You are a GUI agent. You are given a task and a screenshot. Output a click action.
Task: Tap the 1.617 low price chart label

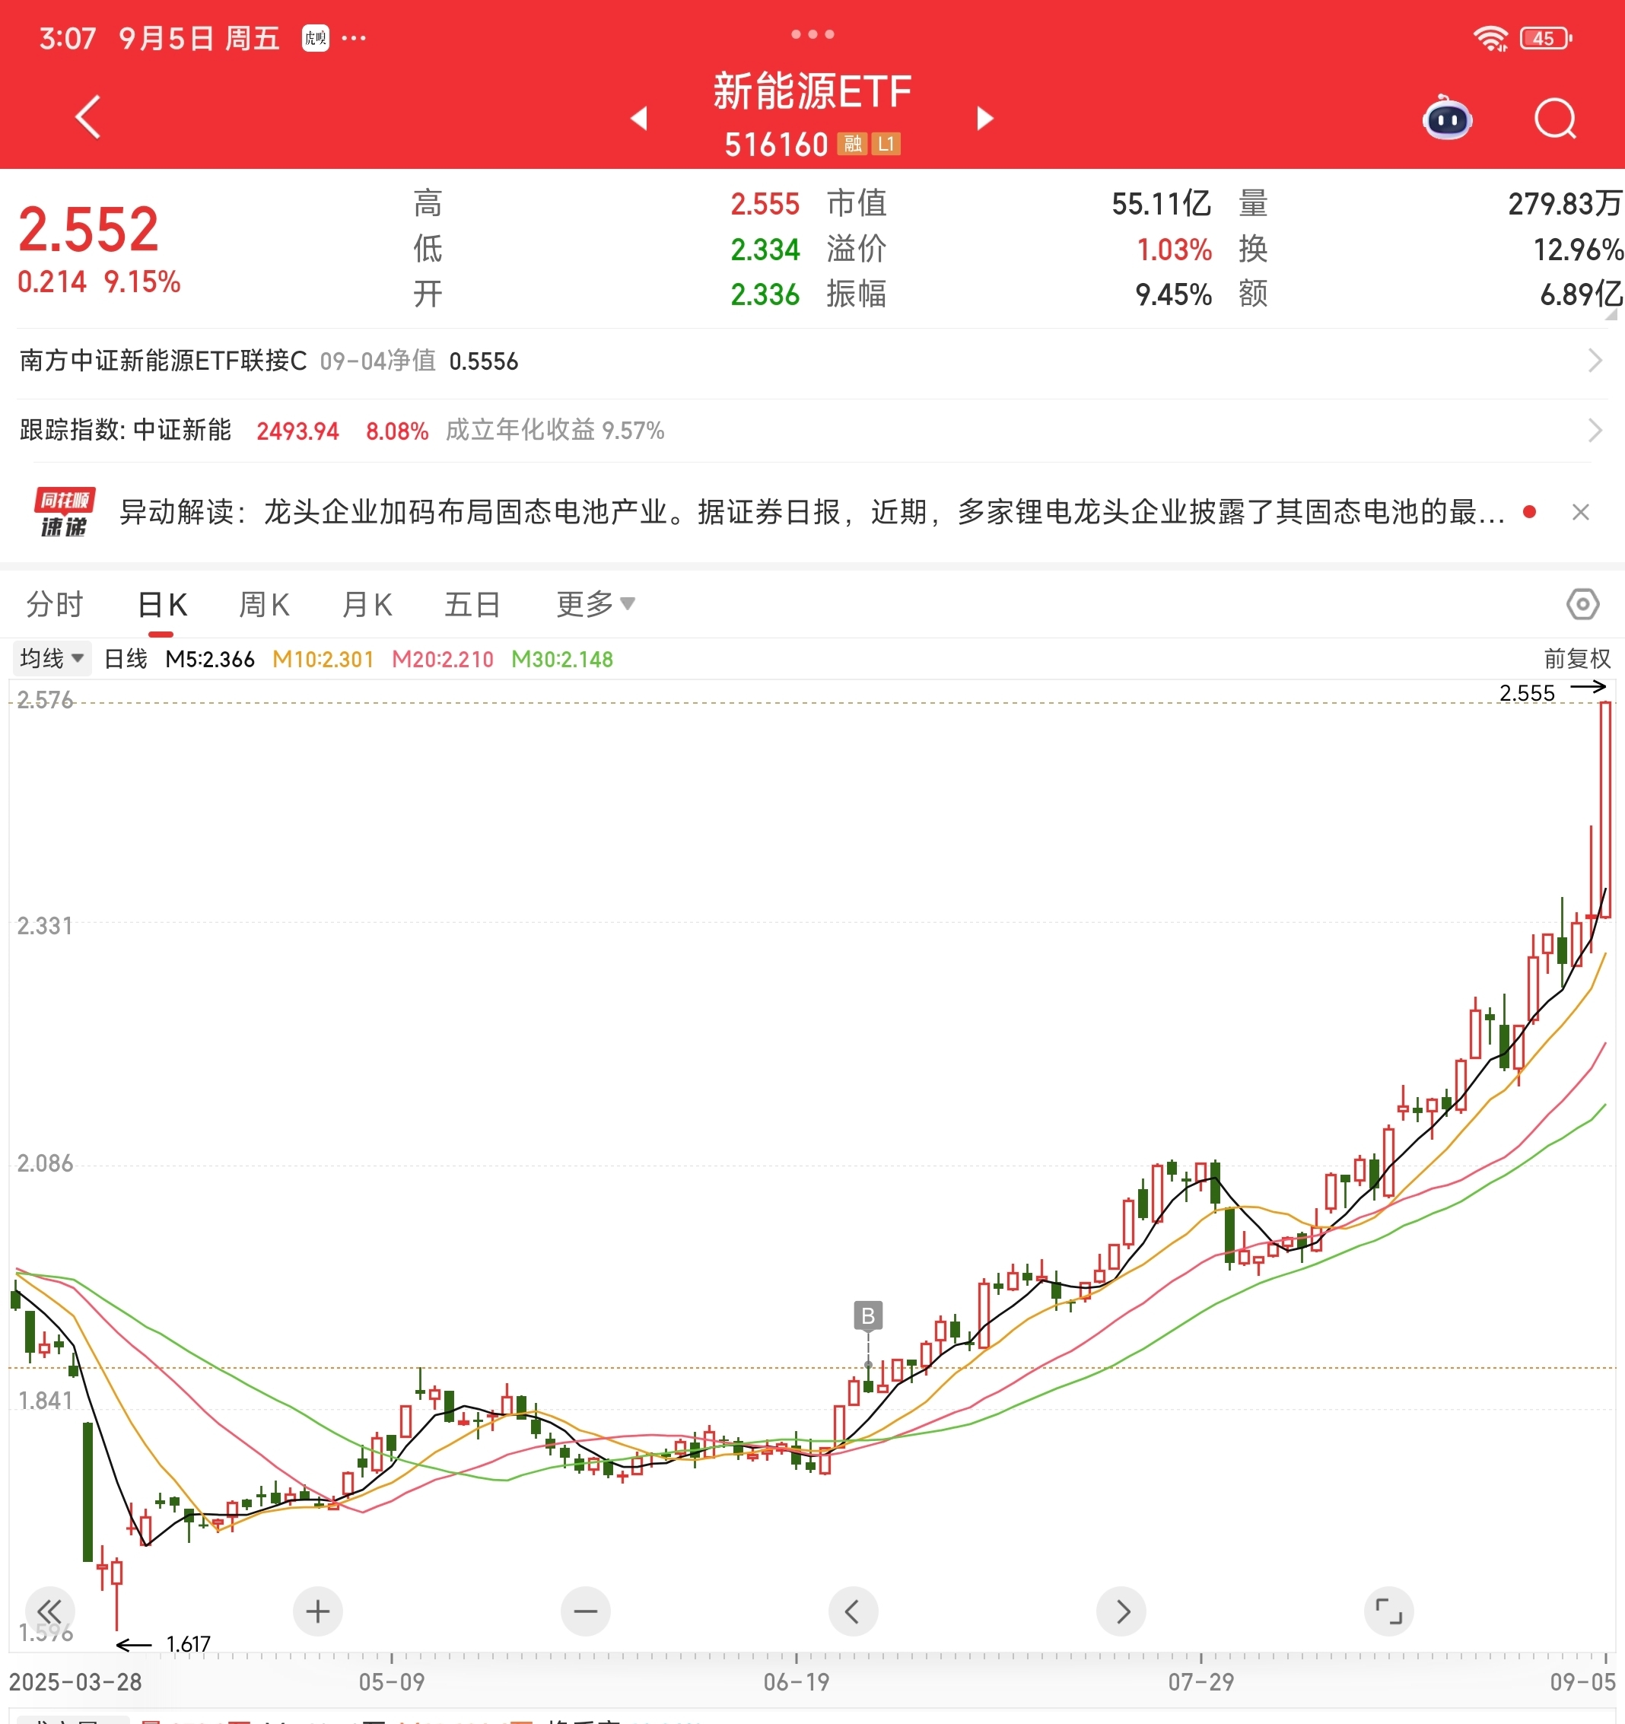188,1643
